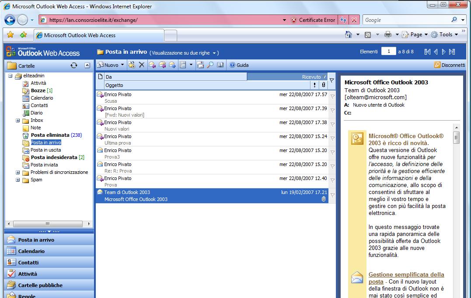This screenshot has height=298, width=471.
Task: Toggle flag on the Ultima prova message
Action: click(332, 139)
